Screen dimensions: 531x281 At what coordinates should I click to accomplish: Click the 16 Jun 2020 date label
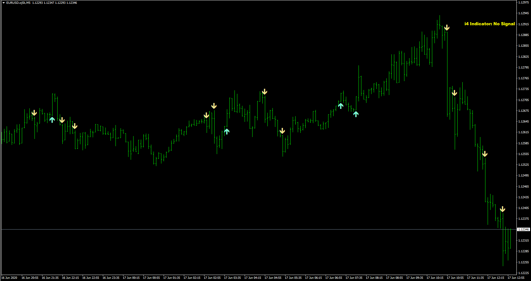[9, 278]
